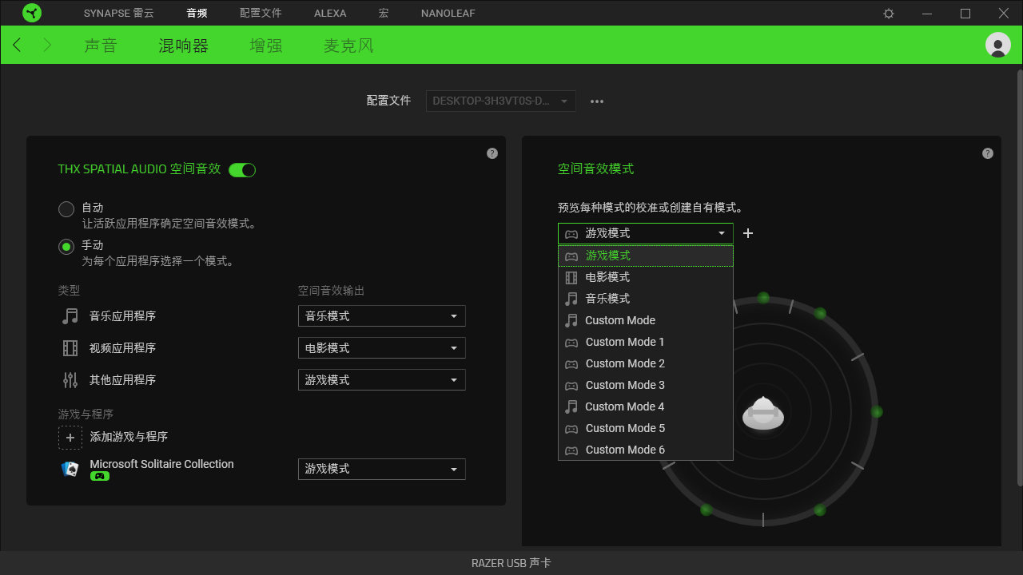Click the bottom-left green speaker dot
The image size is (1023, 575).
point(707,510)
